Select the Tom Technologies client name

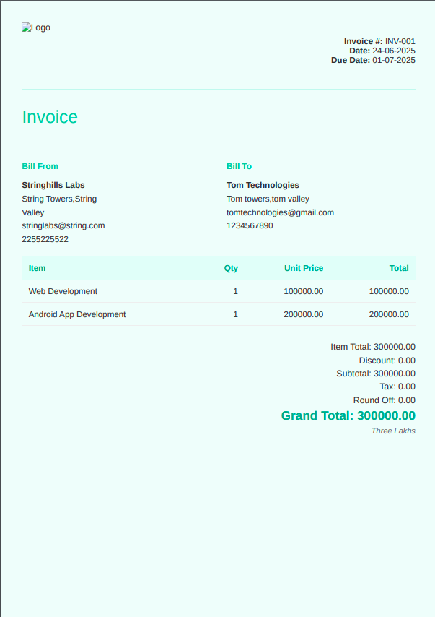click(263, 185)
